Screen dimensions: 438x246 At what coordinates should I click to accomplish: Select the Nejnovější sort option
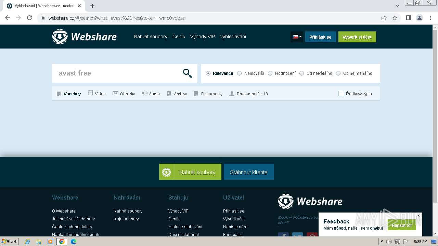tap(250, 73)
